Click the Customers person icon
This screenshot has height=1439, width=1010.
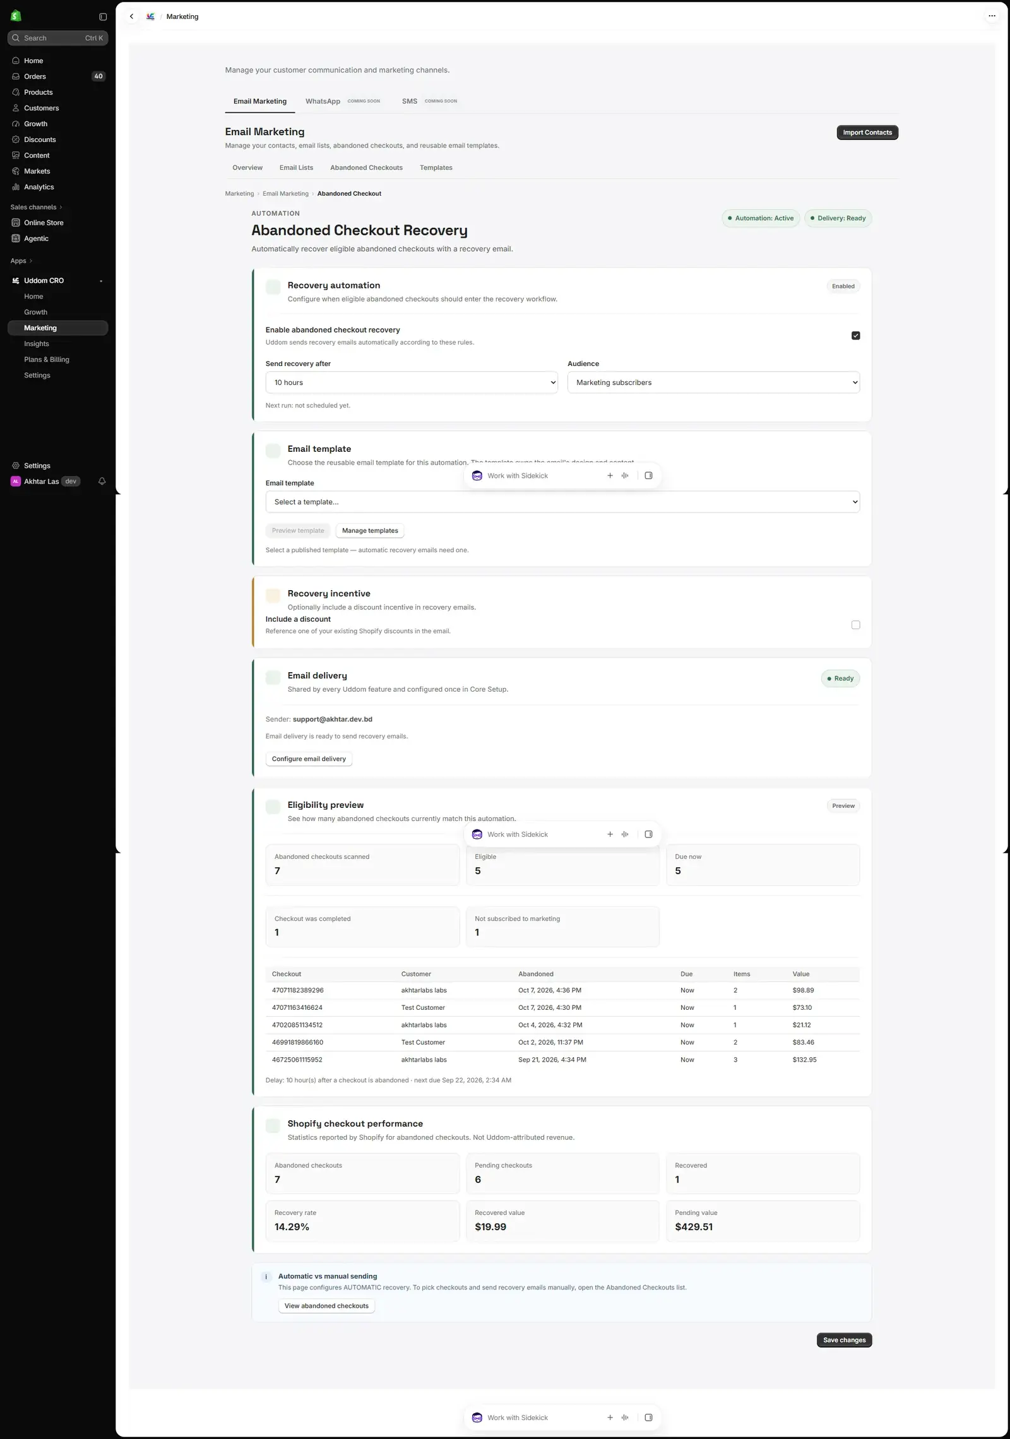(x=16, y=108)
